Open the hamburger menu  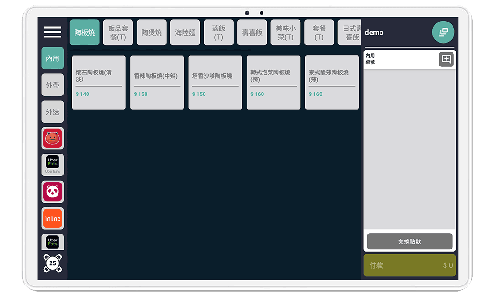52,32
